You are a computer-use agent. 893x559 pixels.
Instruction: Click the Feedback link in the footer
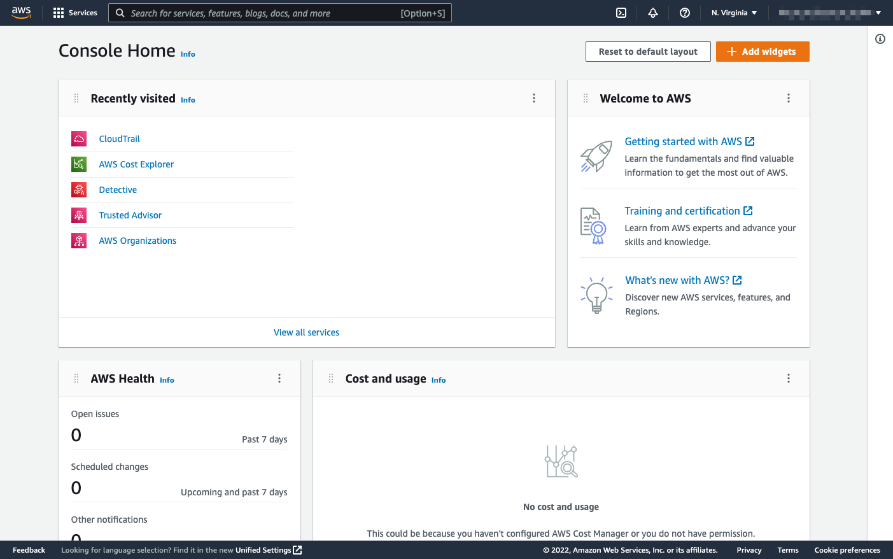click(29, 550)
